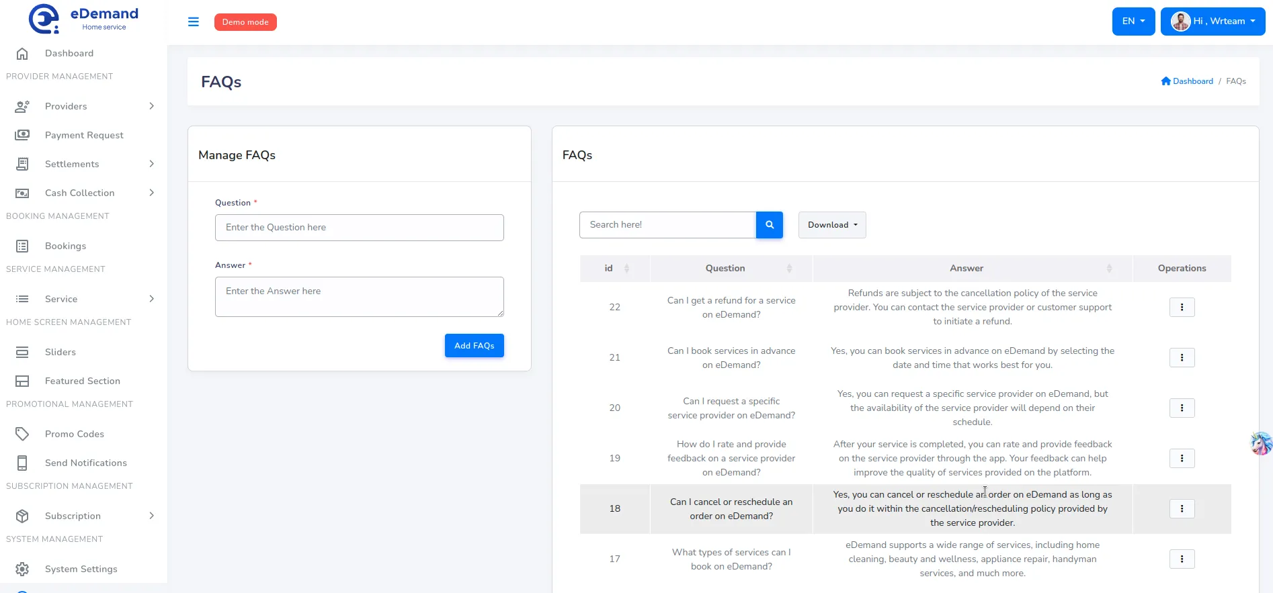Open Promo Codes in the sidebar

tap(75, 434)
